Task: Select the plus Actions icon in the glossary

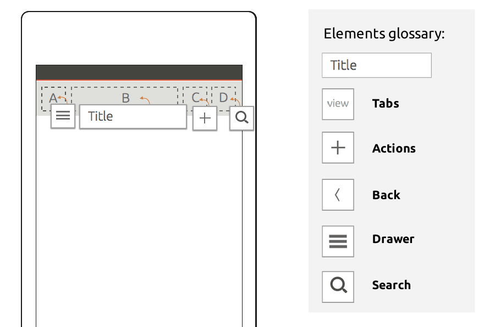Action: click(338, 148)
